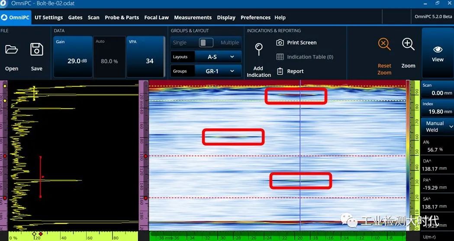Image resolution: width=454 pixels, height=241 pixels.
Task: Click the upper red dashed gate line
Action: click(x=277, y=156)
